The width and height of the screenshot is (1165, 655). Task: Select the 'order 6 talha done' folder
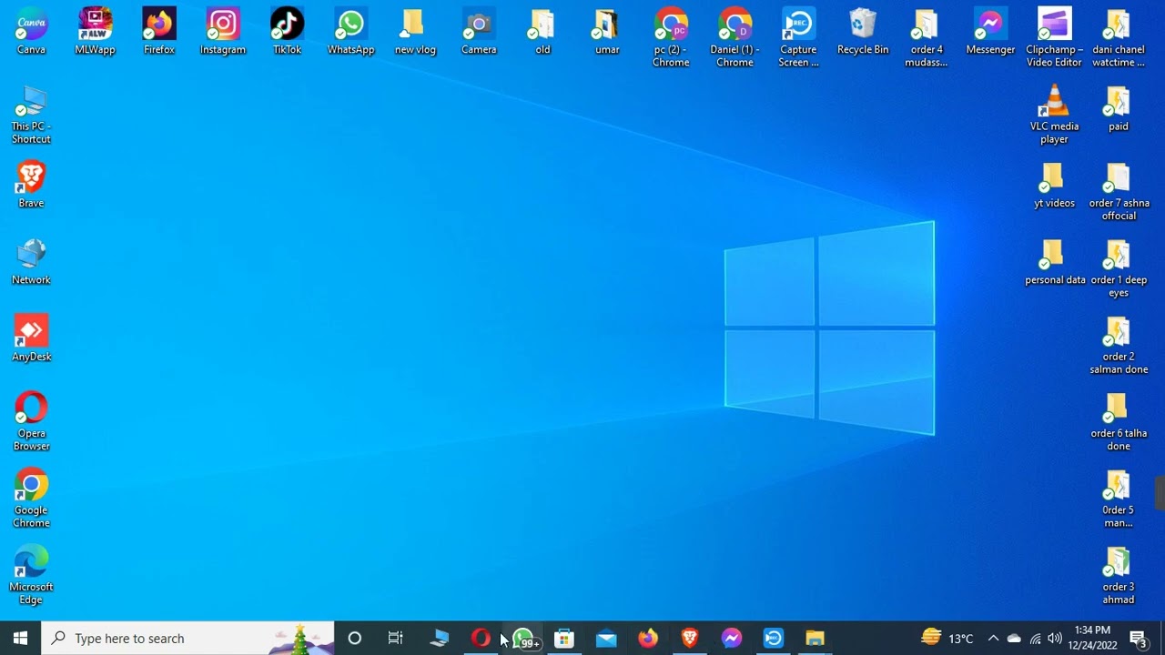[x=1119, y=421]
